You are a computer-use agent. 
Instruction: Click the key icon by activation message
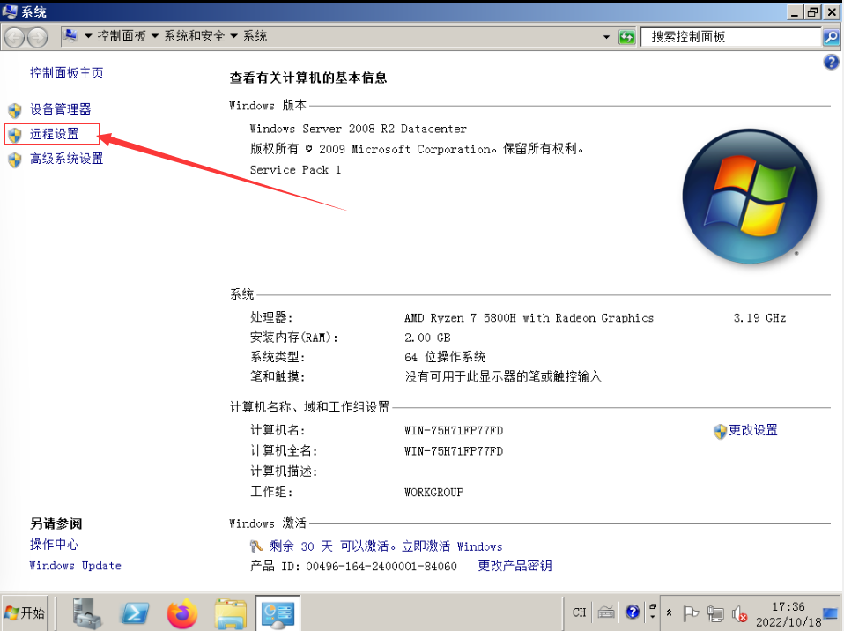[256, 546]
